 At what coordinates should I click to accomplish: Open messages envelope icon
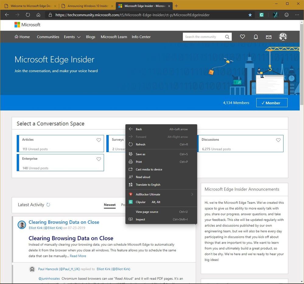coord(269,37)
